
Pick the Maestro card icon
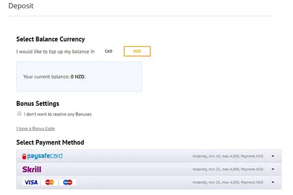pos(67,182)
